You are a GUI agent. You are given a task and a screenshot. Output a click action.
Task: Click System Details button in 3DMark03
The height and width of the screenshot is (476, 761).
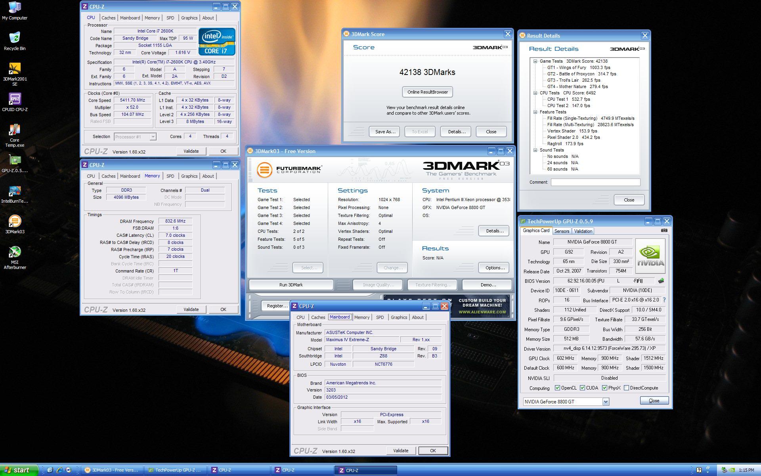(494, 231)
